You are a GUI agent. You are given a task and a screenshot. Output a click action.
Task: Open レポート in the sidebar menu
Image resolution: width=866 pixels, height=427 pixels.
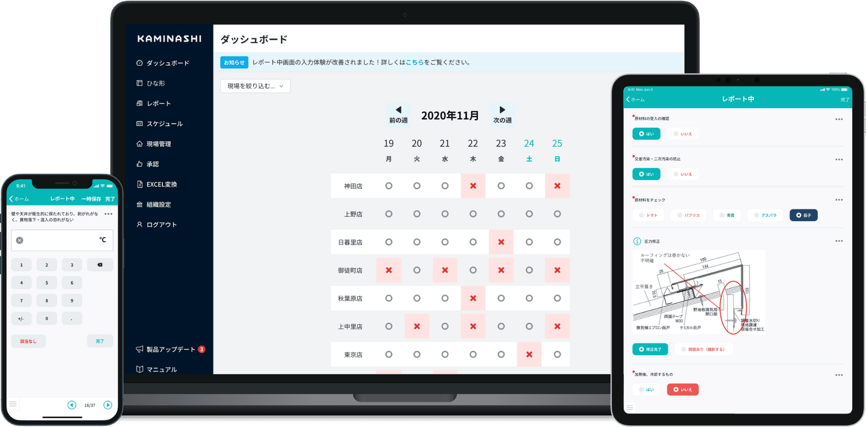pyautogui.click(x=158, y=103)
